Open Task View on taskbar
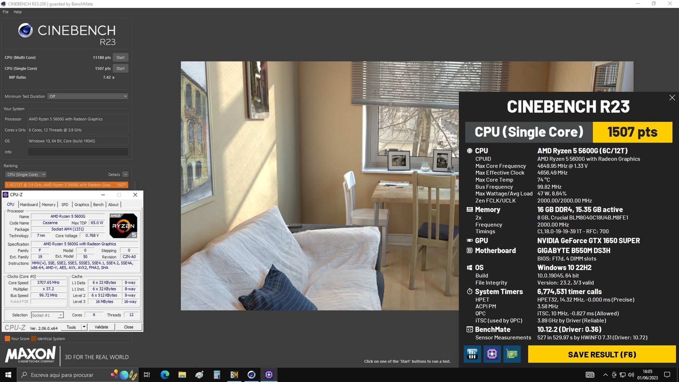 [147, 375]
